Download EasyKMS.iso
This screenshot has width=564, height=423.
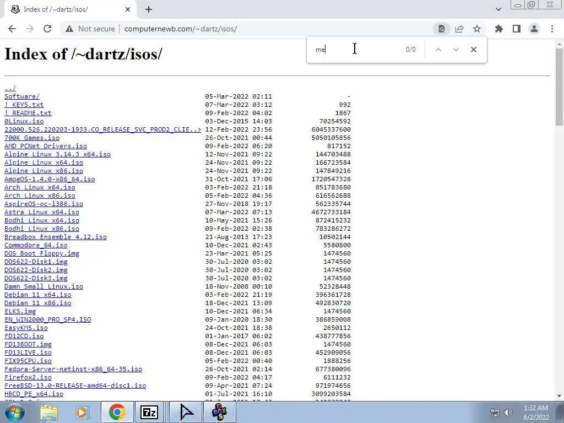[26, 328]
